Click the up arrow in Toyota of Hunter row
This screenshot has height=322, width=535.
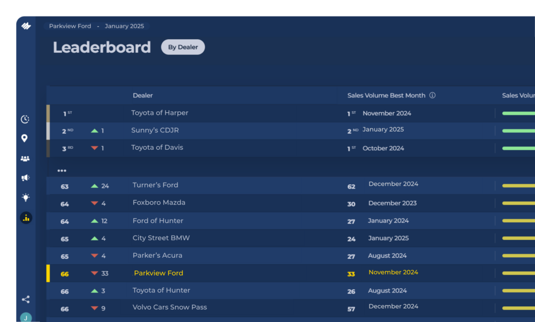click(95, 291)
